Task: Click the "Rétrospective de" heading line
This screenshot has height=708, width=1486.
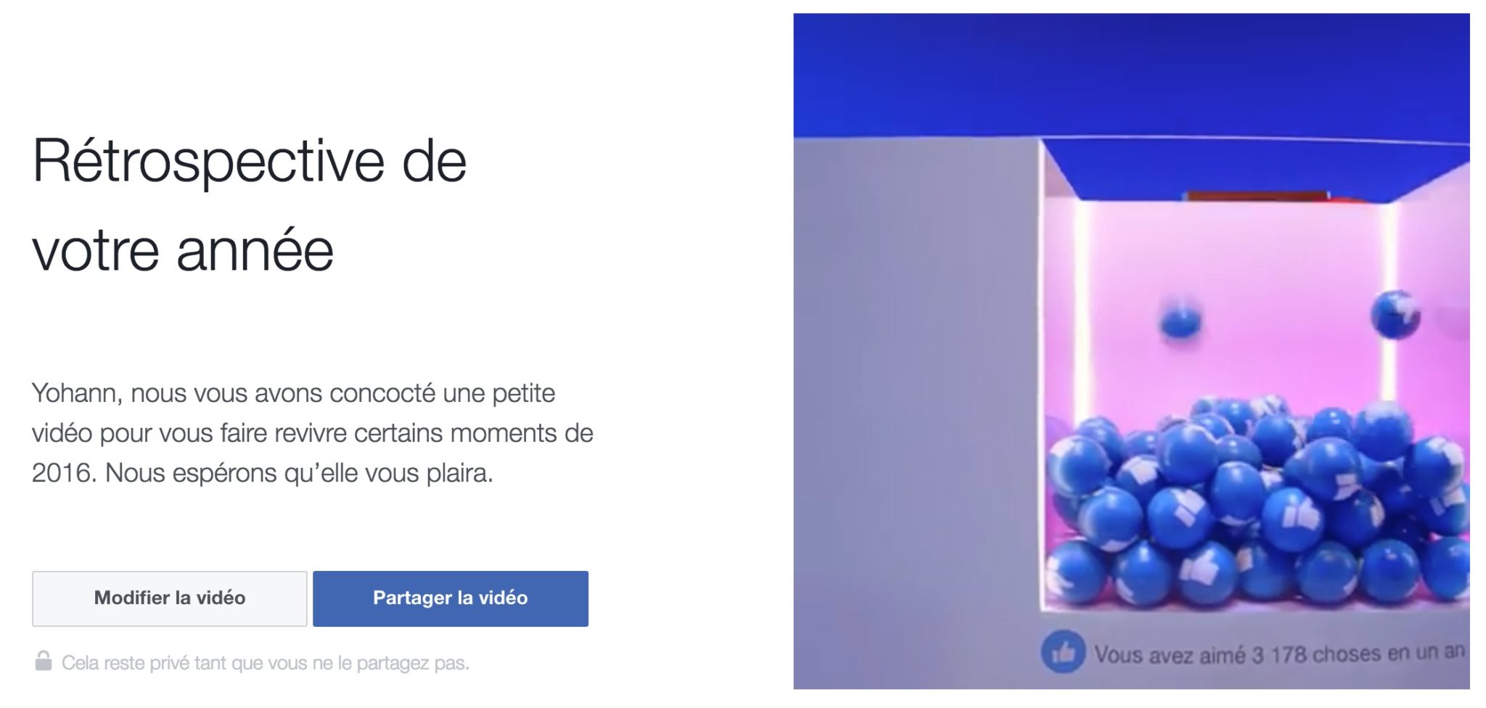Action: 250,161
